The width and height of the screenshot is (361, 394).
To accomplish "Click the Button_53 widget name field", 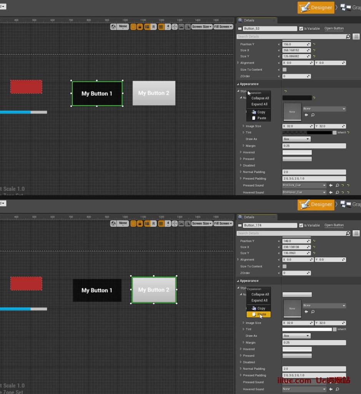I will (x=270, y=28).
